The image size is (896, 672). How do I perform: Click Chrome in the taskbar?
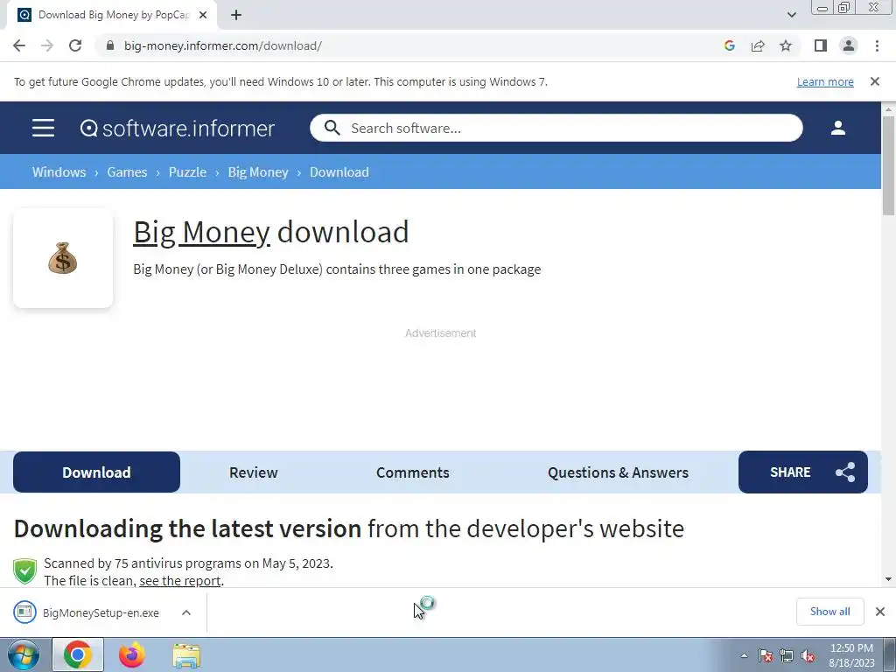tap(78, 654)
